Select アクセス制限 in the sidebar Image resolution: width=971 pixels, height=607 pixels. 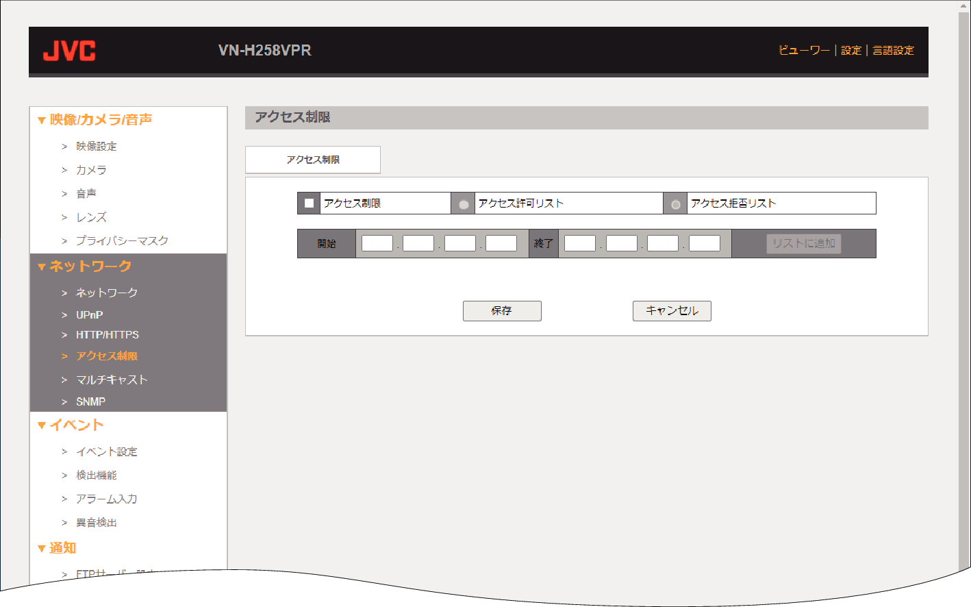(106, 356)
